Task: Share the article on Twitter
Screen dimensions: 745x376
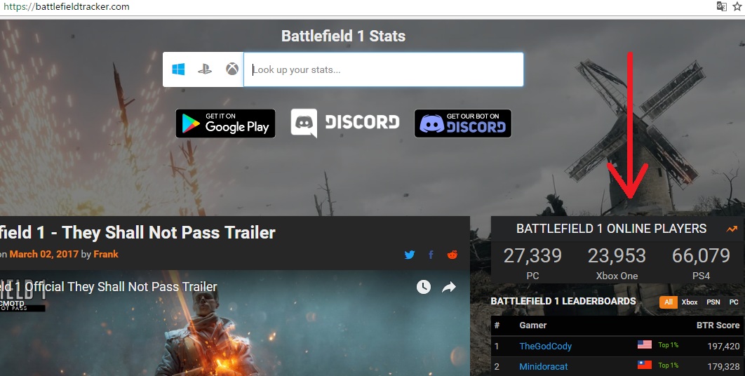Action: [x=410, y=255]
